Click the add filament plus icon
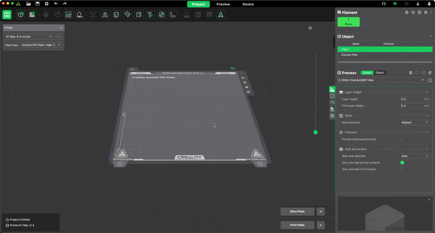The height and width of the screenshot is (233, 435). (407, 12)
